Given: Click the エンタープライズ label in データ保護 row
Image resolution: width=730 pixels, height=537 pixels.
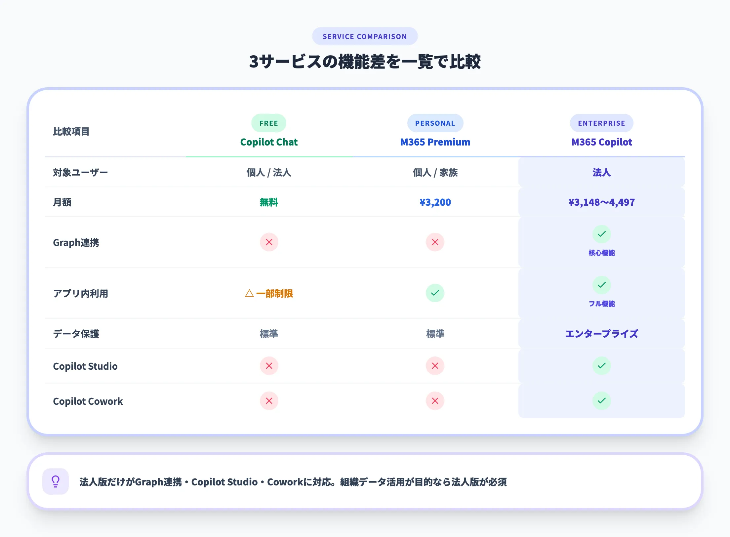Looking at the screenshot, I should coord(602,334).
